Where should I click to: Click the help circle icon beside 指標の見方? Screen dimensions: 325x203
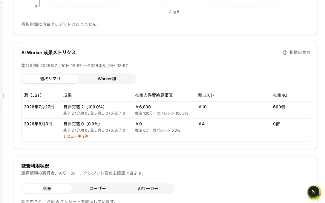pos(285,53)
